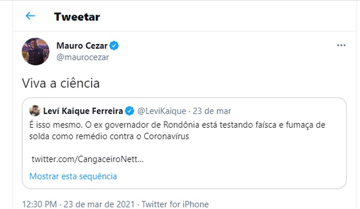The width and height of the screenshot is (360, 209).
Task: Expand thread with "Mostrar esta sequência"
Action: coord(73,176)
